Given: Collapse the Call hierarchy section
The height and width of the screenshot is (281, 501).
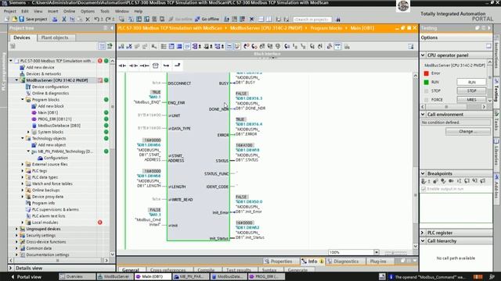Looking at the screenshot, I should point(423,241).
